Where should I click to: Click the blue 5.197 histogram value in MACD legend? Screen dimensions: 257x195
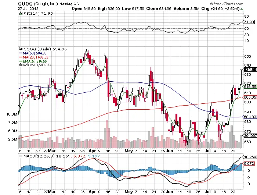(x=94, y=156)
